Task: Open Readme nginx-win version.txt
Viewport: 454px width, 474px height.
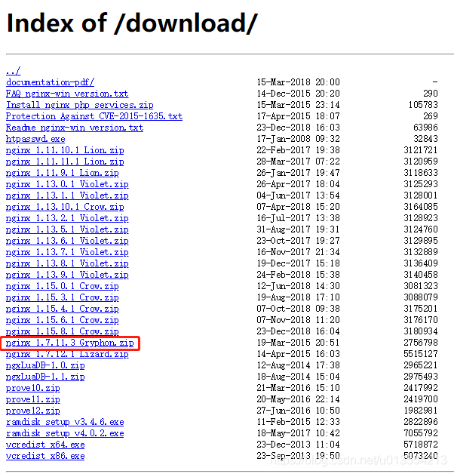Action: 75,128
